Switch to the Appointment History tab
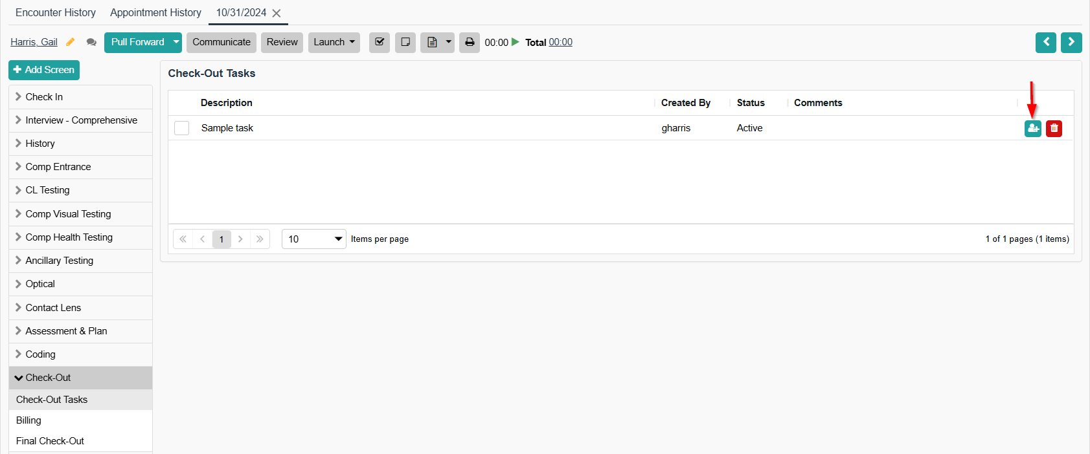 click(x=155, y=12)
